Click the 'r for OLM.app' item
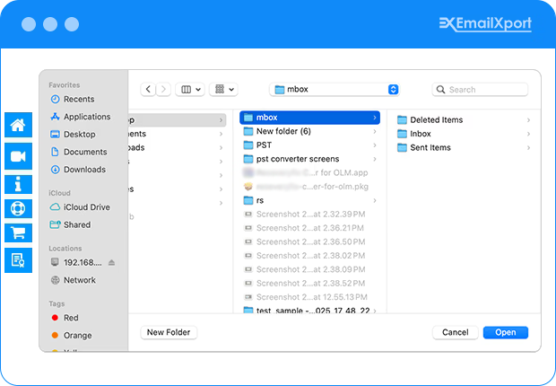Screen dimensions: 556x386 (x=310, y=172)
